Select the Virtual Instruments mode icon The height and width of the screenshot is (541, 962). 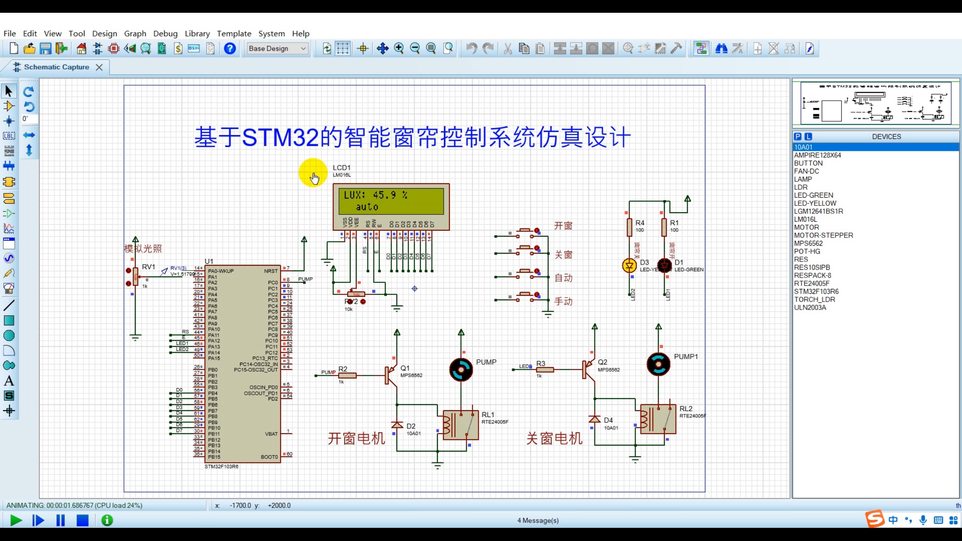tap(9, 288)
